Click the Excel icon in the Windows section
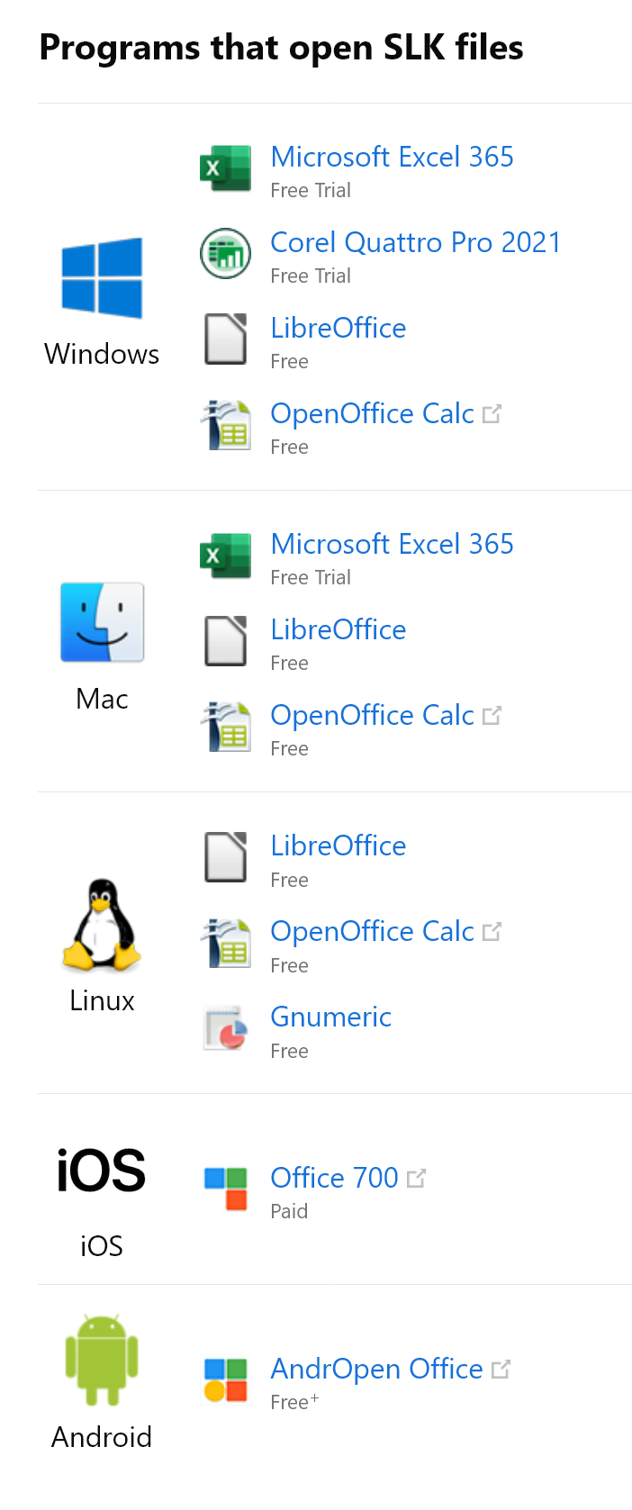The height and width of the screenshot is (1510, 632). [225, 168]
